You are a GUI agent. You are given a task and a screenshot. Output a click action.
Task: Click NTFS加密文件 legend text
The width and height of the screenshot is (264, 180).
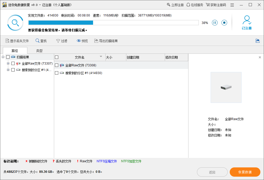131,161
